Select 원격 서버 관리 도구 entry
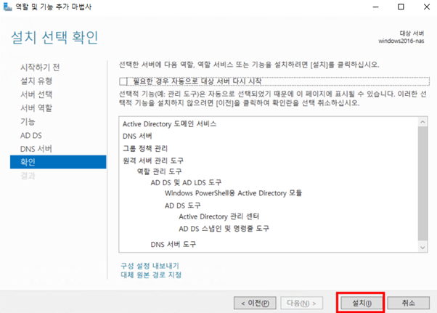The width and height of the screenshot is (437, 313). [153, 160]
